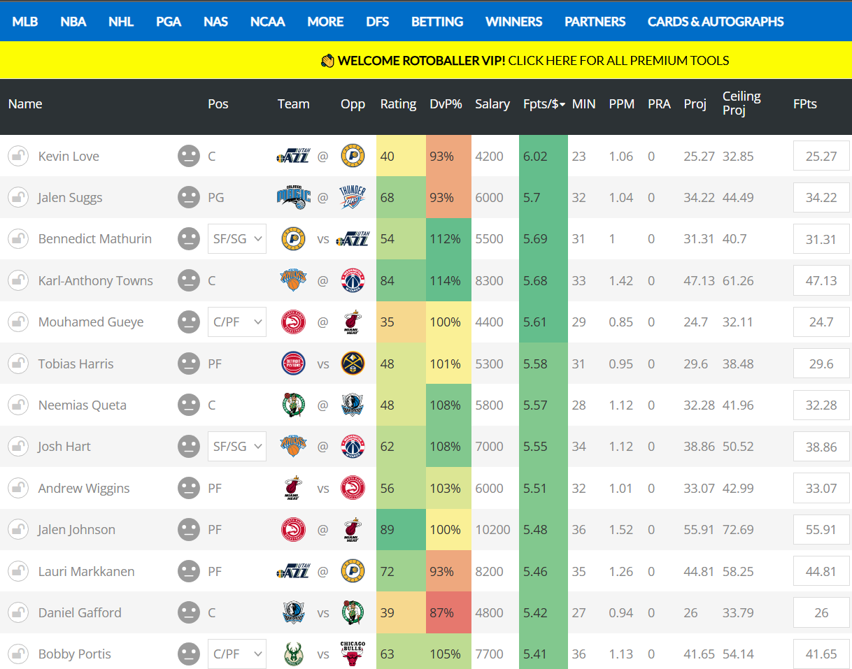Lock Karl-Anthony Towns in the lineup
852x669 pixels.
pyautogui.click(x=18, y=280)
